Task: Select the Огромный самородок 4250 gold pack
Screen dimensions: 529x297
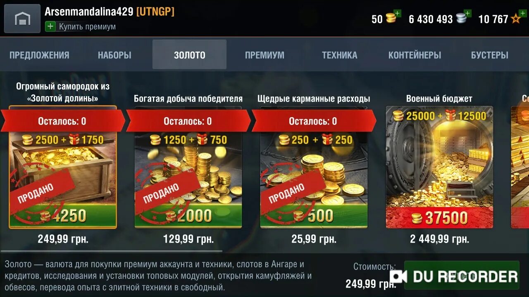Action: pyautogui.click(x=63, y=167)
